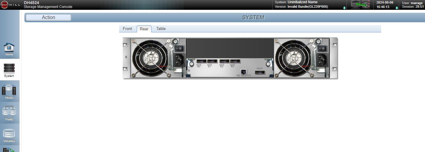The image size is (425, 152).
Task: Select the Out 0 expansion port
Action: 260,72
